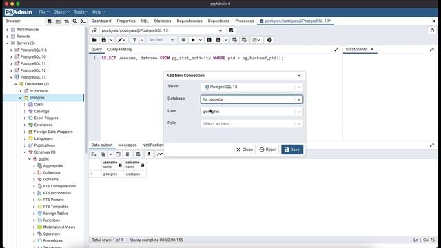441x248 pixels.
Task: Click the Reset button in the dialog
Action: coord(268,149)
